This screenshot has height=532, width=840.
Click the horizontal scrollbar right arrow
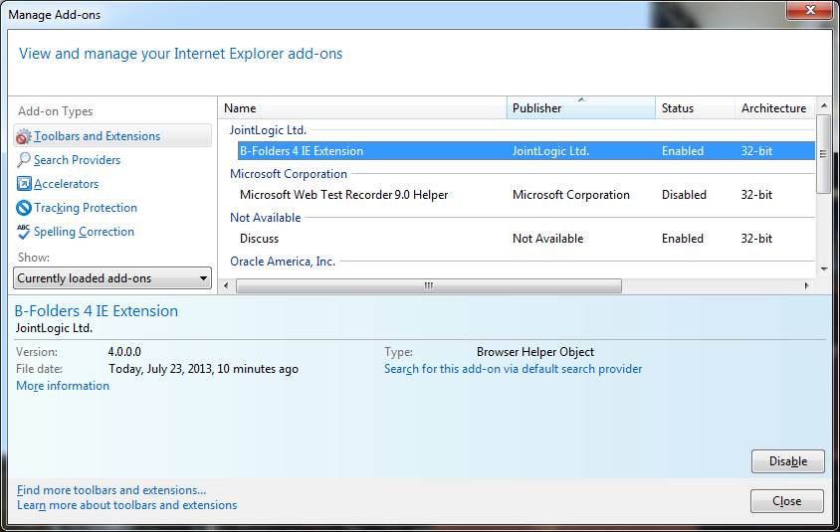pos(807,285)
